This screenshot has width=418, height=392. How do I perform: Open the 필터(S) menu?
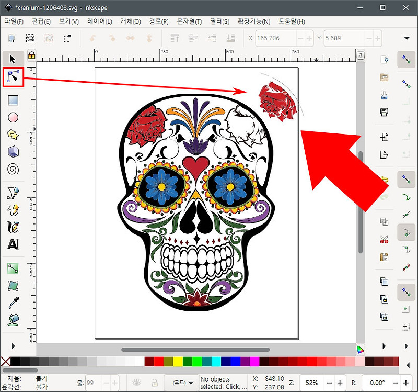[x=219, y=21]
